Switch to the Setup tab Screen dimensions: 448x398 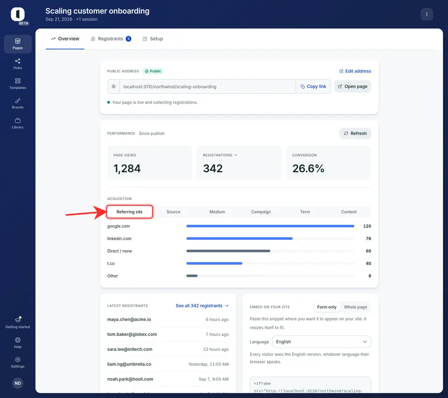tap(153, 39)
